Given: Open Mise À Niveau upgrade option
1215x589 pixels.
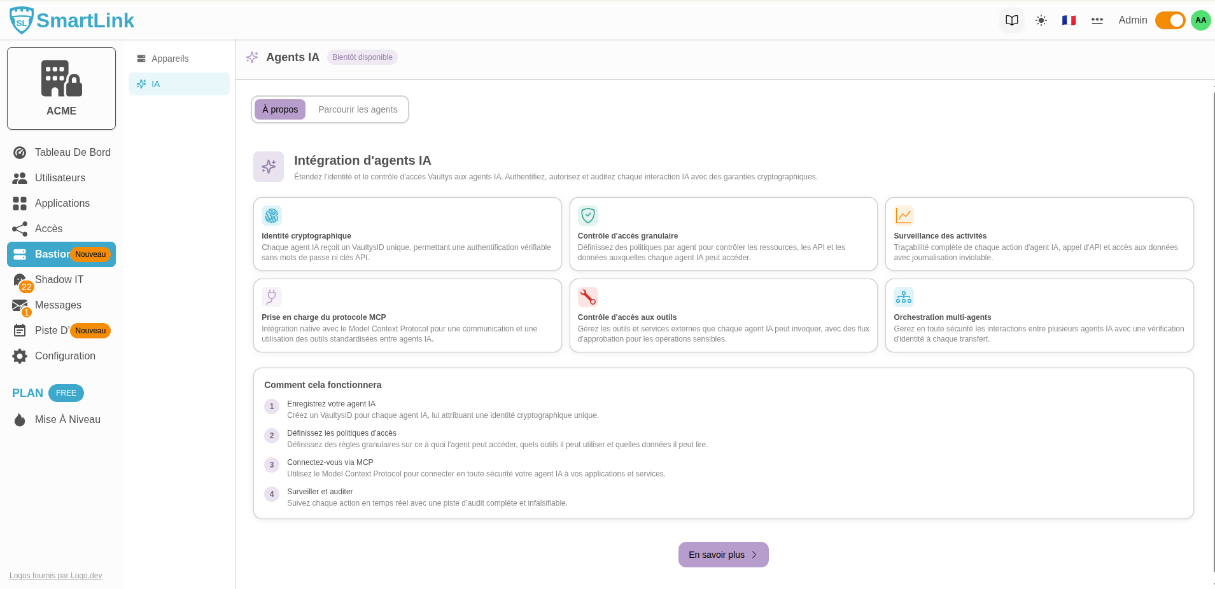Looking at the screenshot, I should click(67, 420).
